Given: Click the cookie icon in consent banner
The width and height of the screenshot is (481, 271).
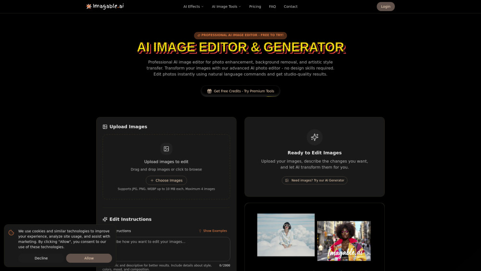Looking at the screenshot, I should click(x=11, y=232).
